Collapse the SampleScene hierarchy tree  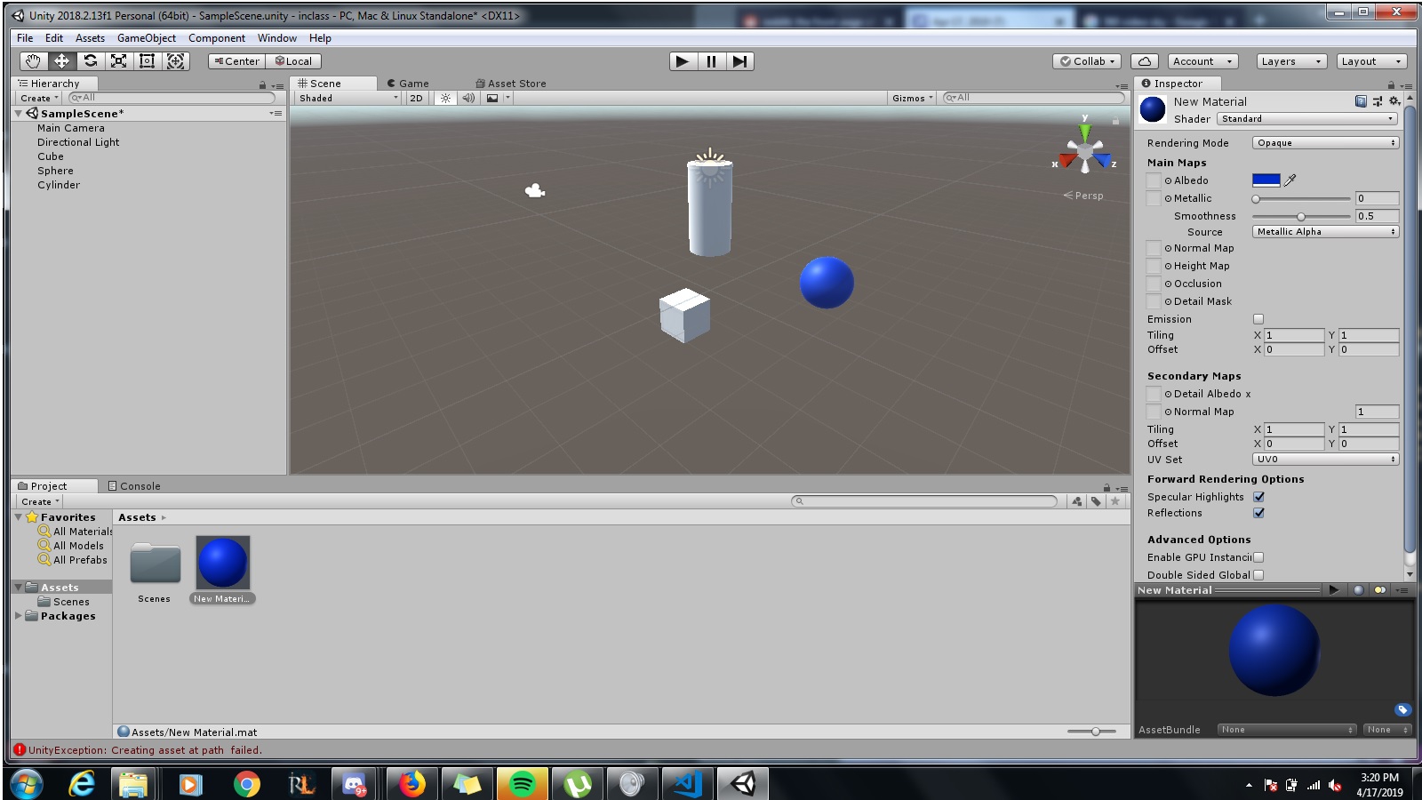click(x=19, y=114)
